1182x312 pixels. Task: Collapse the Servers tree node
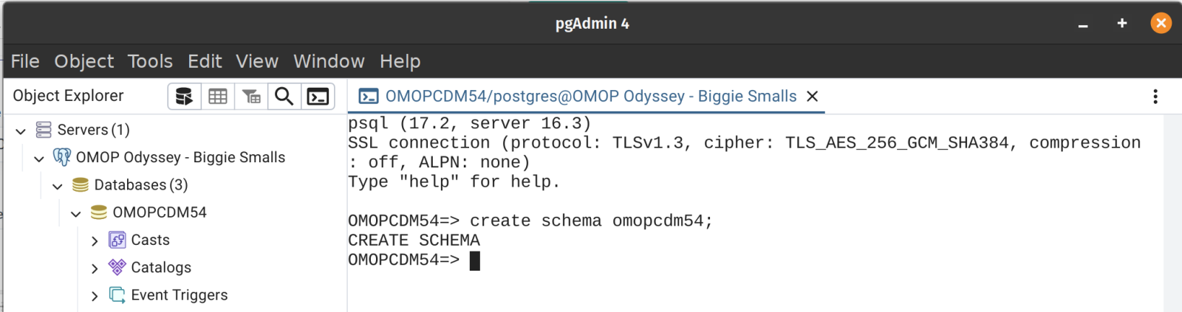tap(21, 131)
